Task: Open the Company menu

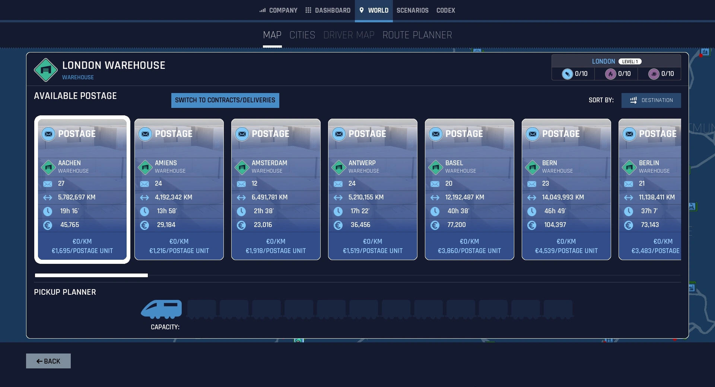Action: (278, 10)
